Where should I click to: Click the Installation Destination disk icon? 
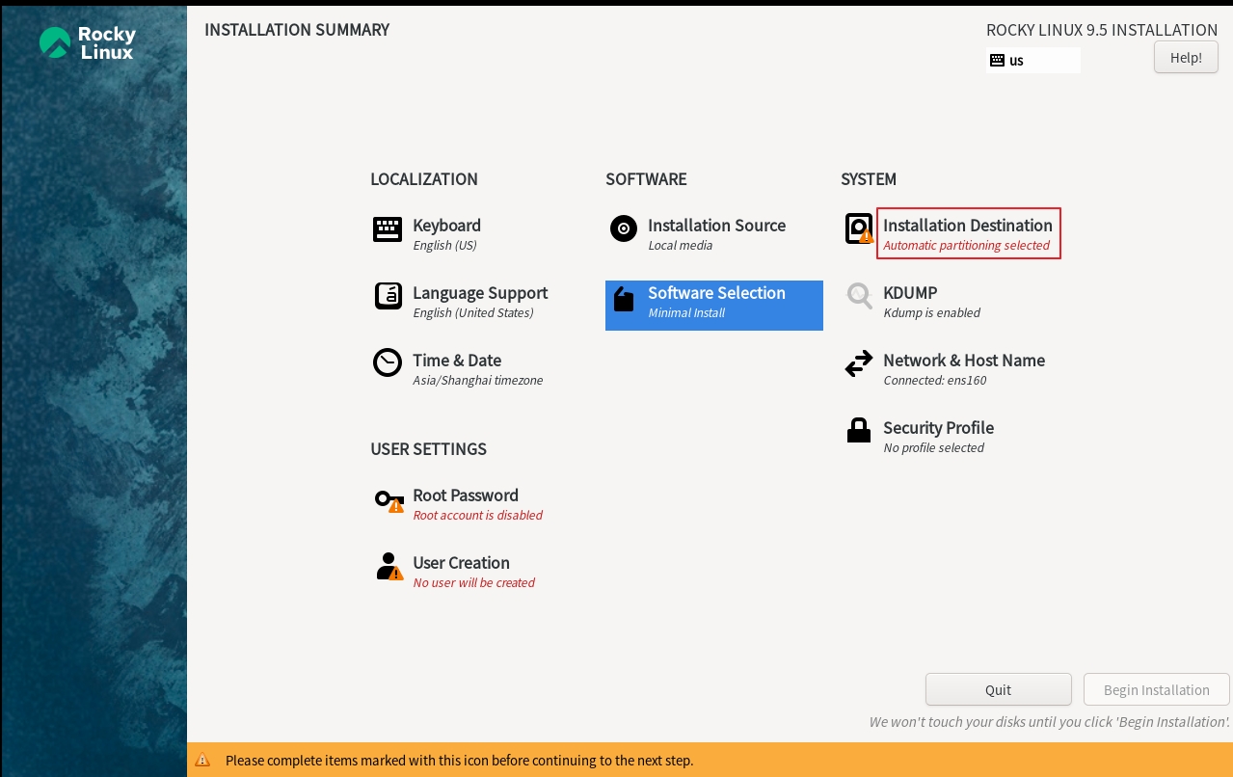tap(859, 229)
